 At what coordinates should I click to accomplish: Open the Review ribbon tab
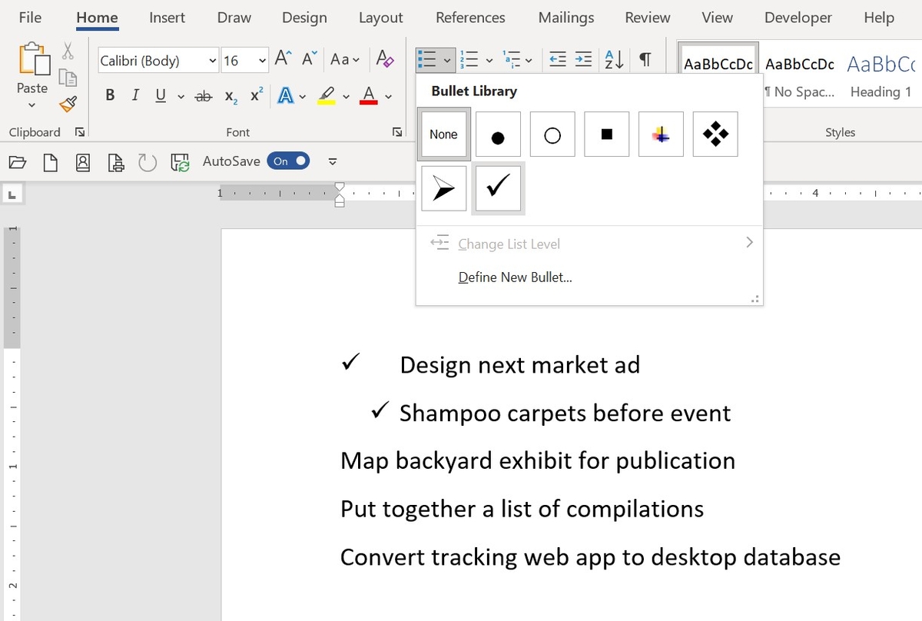click(x=646, y=17)
